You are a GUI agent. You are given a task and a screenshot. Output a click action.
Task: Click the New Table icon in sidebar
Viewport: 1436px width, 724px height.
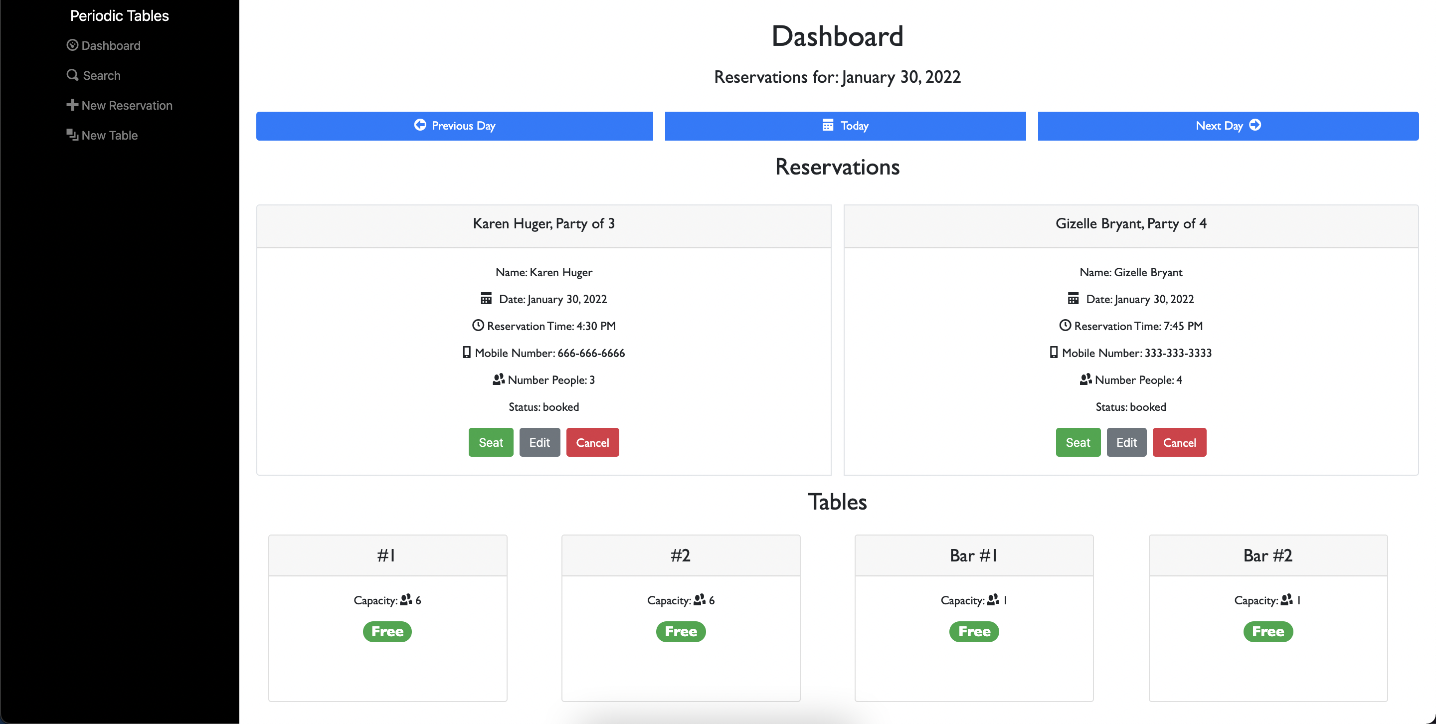pyautogui.click(x=72, y=134)
